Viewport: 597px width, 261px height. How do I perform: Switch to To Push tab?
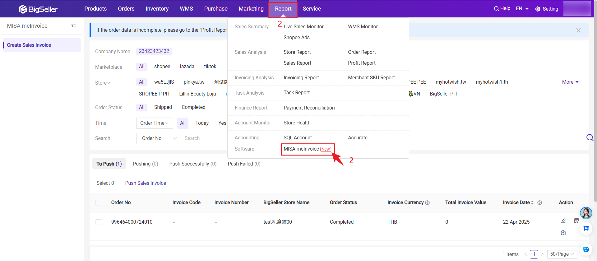click(109, 164)
